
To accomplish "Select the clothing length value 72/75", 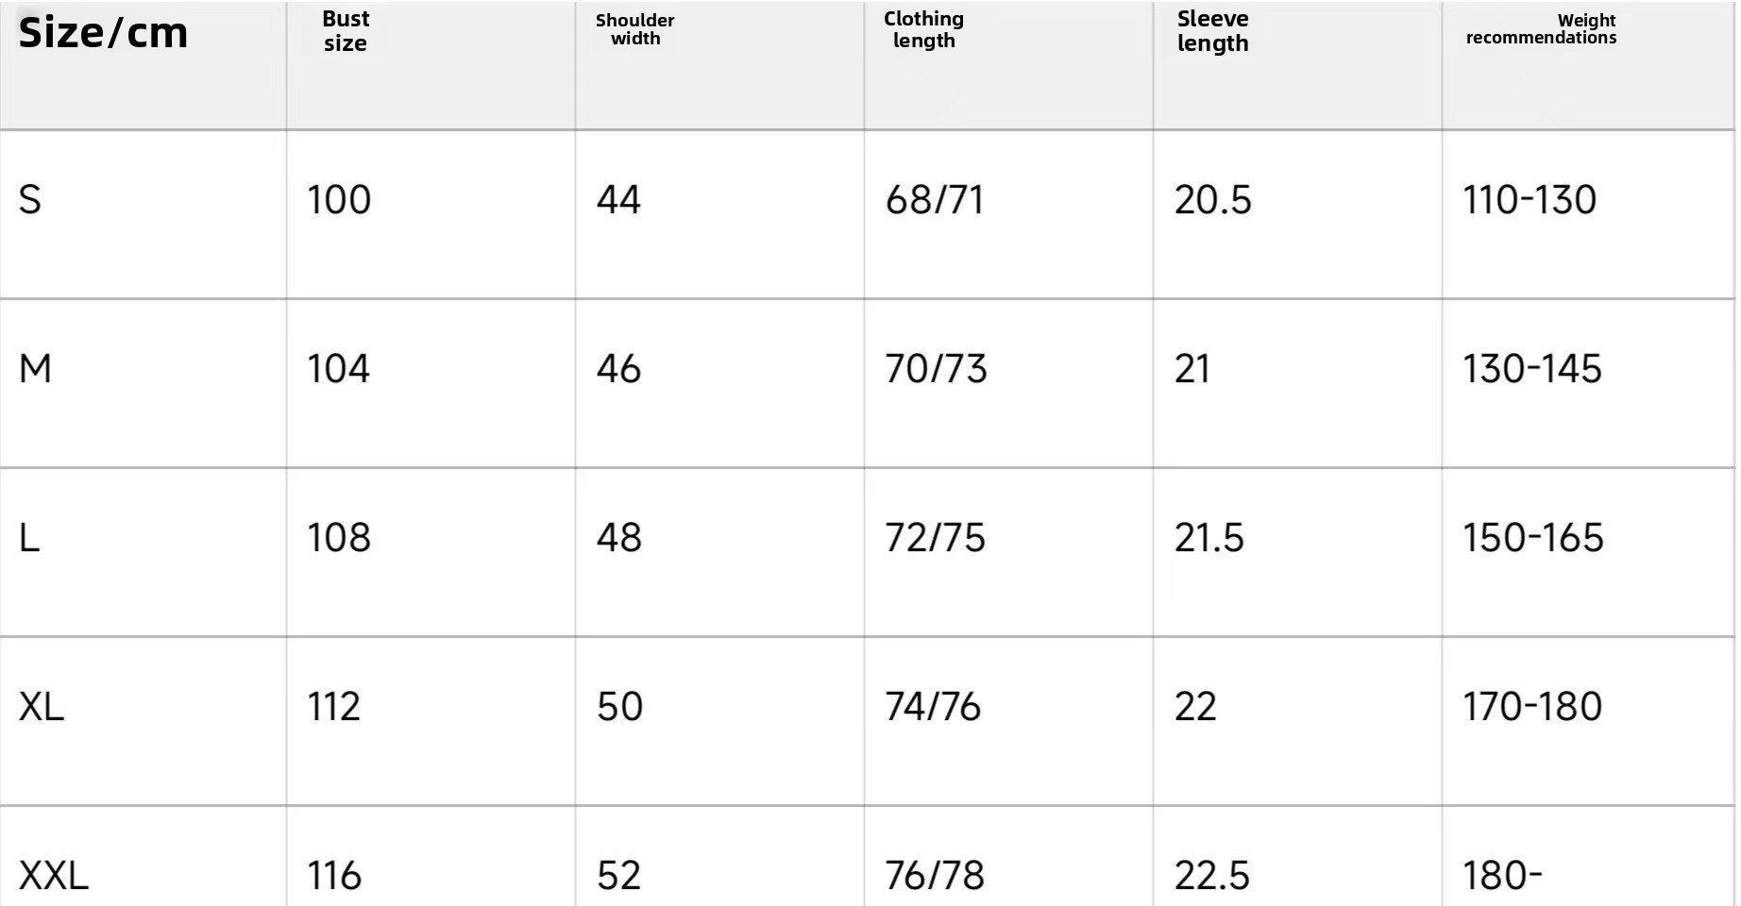I will [x=935, y=538].
